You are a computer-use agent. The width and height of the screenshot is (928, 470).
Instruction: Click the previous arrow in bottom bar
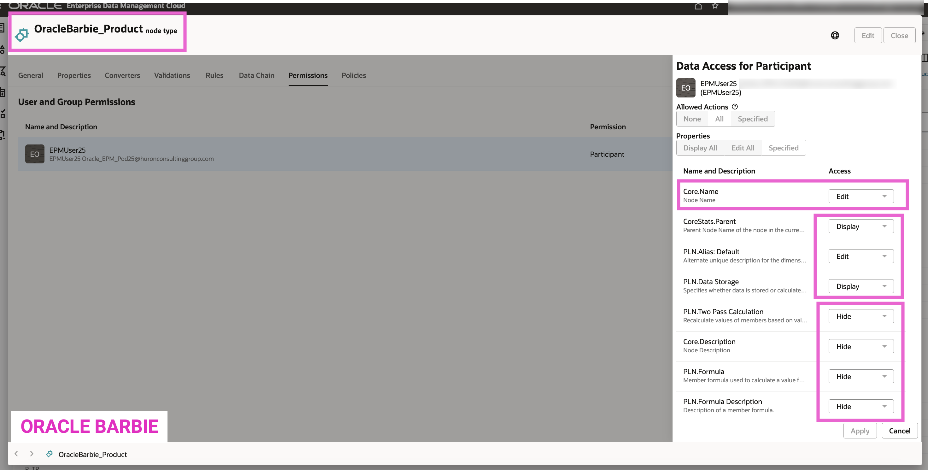[16, 454]
